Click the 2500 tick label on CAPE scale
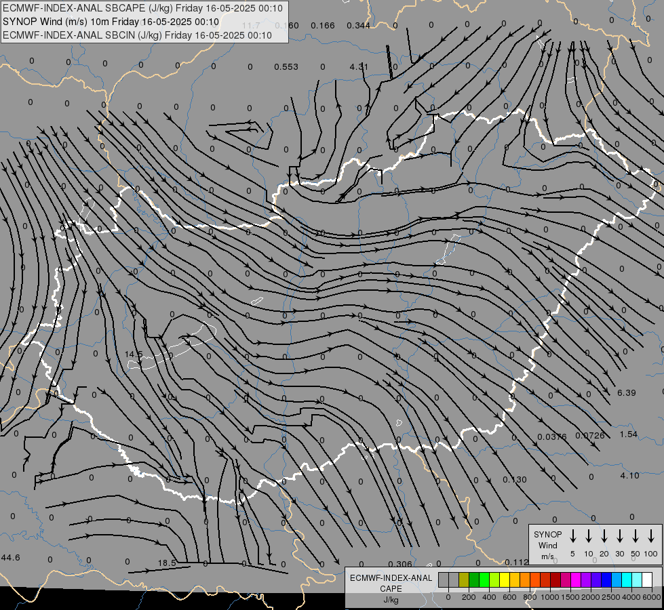 coord(611,597)
